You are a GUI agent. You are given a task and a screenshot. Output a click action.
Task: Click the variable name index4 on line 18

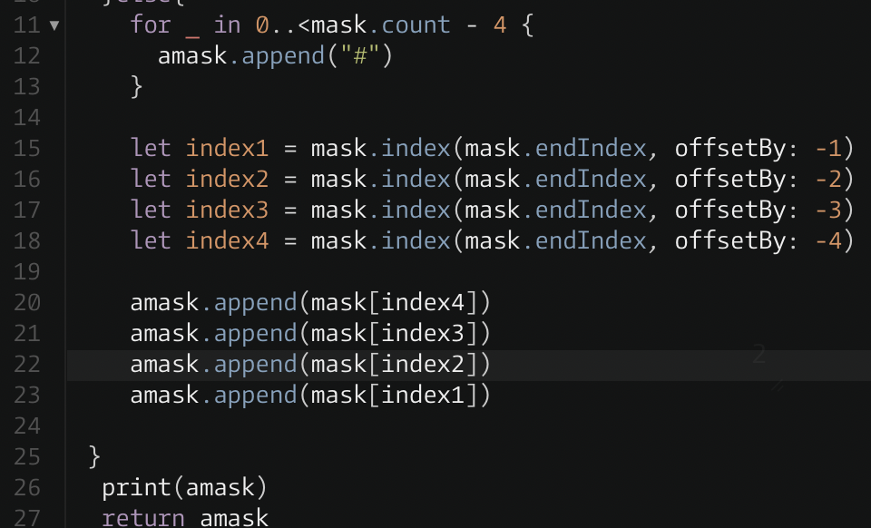pos(227,241)
